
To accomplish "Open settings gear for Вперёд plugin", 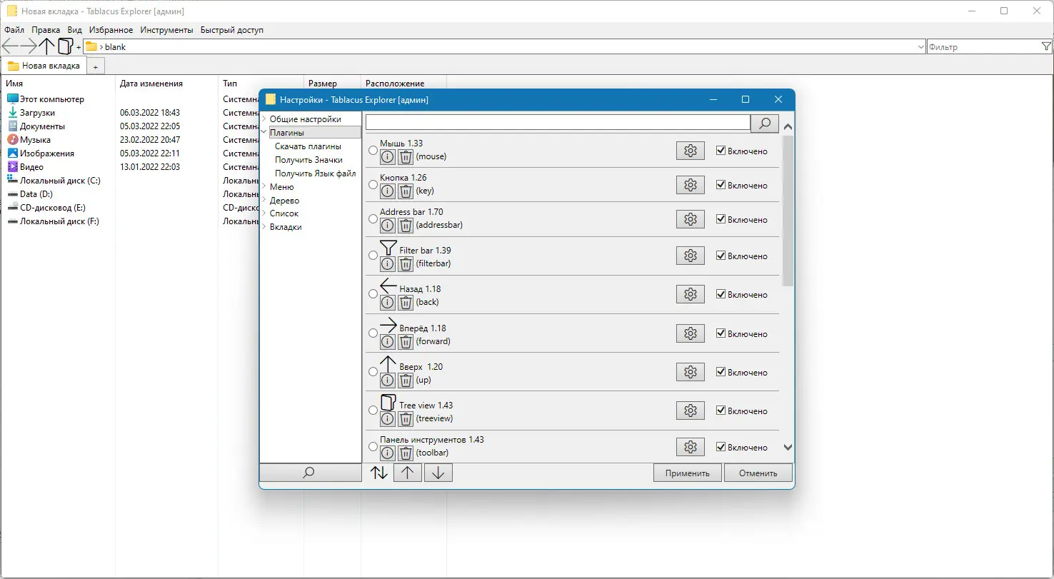I will [x=690, y=333].
